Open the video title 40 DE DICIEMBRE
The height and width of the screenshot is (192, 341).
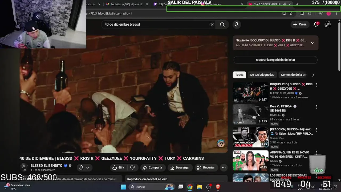(x=112, y=158)
